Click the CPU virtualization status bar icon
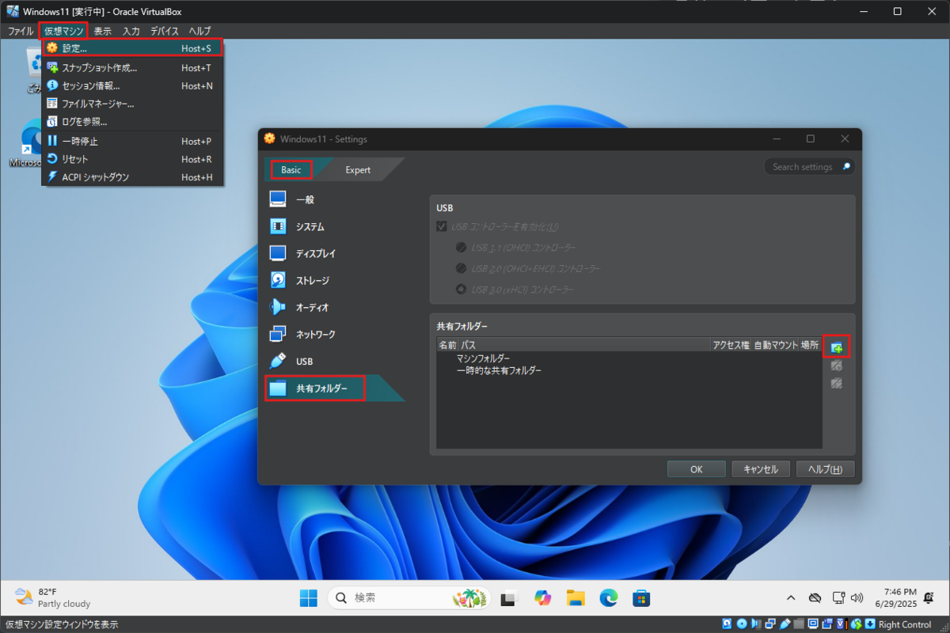Viewport: 950px width, 633px height. point(842,624)
